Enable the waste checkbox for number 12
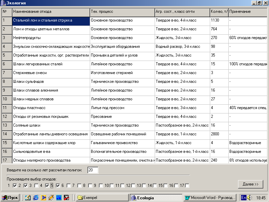 pos(133,186)
